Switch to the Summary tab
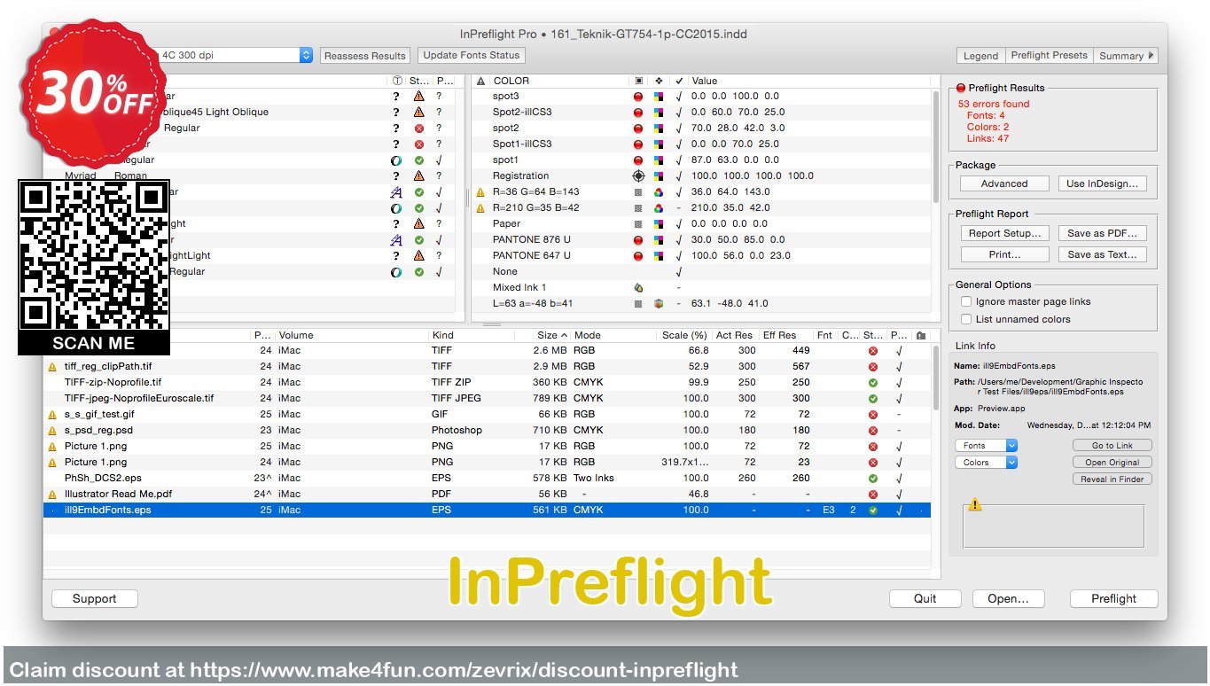Viewport: 1210px width, 686px height. [1126, 55]
